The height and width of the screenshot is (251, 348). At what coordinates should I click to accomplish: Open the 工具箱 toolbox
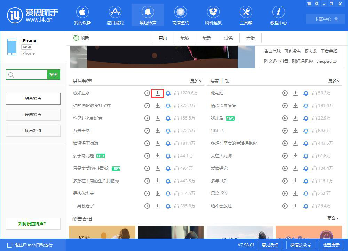246,15
